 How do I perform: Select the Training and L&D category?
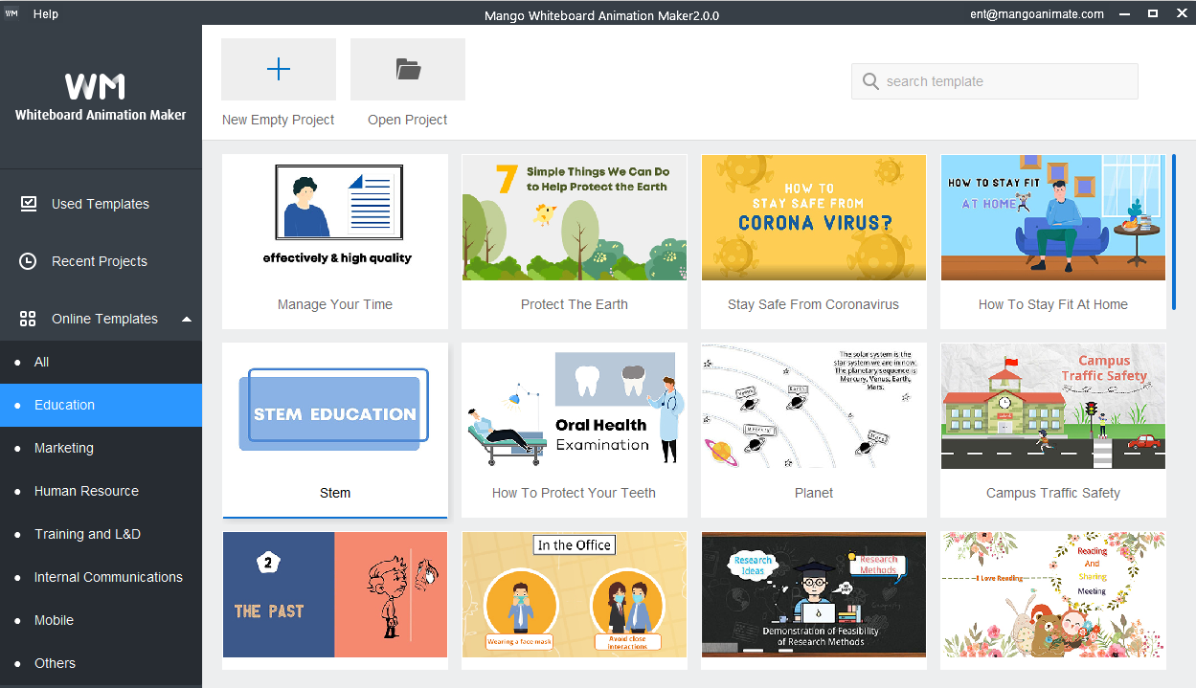click(101, 534)
